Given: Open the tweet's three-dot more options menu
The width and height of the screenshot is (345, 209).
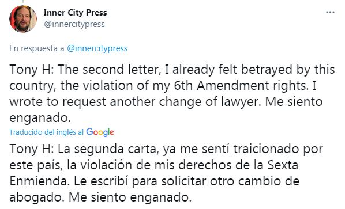Looking at the screenshot, I should point(330,12).
